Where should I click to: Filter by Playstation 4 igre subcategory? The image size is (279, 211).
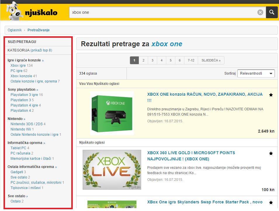click(x=24, y=105)
